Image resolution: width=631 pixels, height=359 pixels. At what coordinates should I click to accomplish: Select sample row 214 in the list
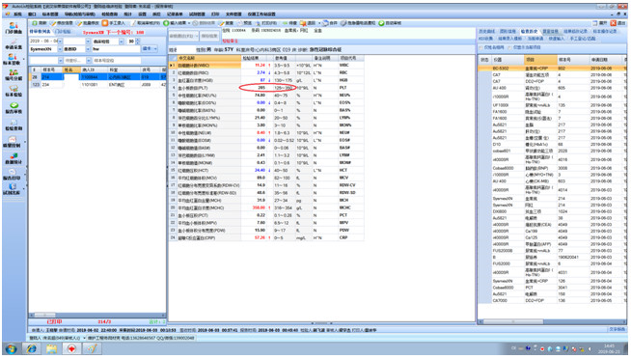(x=97, y=77)
